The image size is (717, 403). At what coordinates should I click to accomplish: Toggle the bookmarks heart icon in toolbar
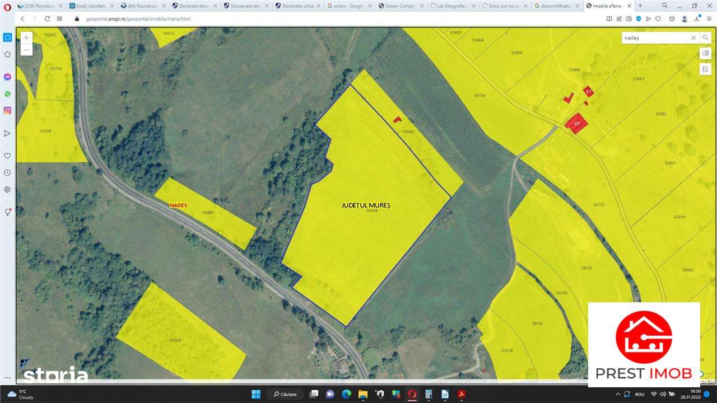(x=658, y=18)
